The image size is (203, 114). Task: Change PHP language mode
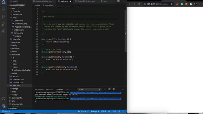[114, 111]
